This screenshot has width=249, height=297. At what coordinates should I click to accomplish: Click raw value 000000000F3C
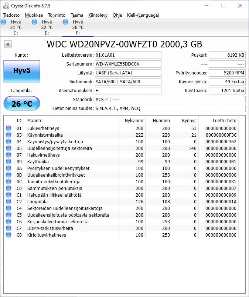221,135
